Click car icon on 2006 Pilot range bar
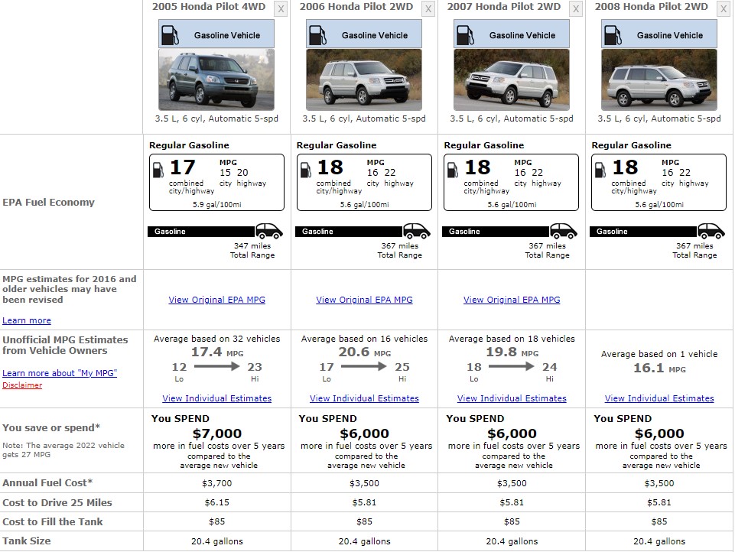Screen dimensions: 735x552 417,231
